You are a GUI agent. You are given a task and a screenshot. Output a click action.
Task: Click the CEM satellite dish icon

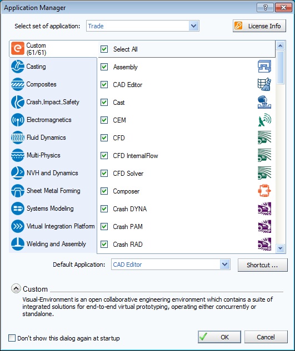coord(264,120)
